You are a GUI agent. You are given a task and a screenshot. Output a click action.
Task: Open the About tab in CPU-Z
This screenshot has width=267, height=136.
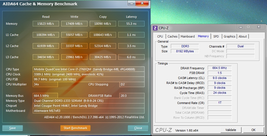pos(243,36)
